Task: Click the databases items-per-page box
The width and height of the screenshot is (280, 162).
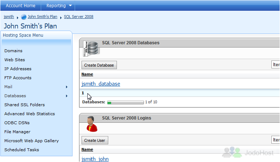Action: pos(276,65)
